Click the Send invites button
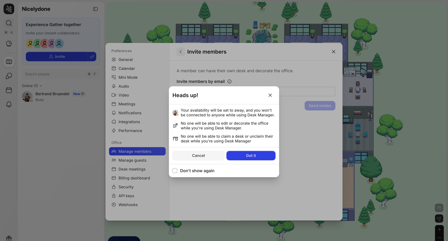This screenshot has width=448, height=241. [320, 106]
